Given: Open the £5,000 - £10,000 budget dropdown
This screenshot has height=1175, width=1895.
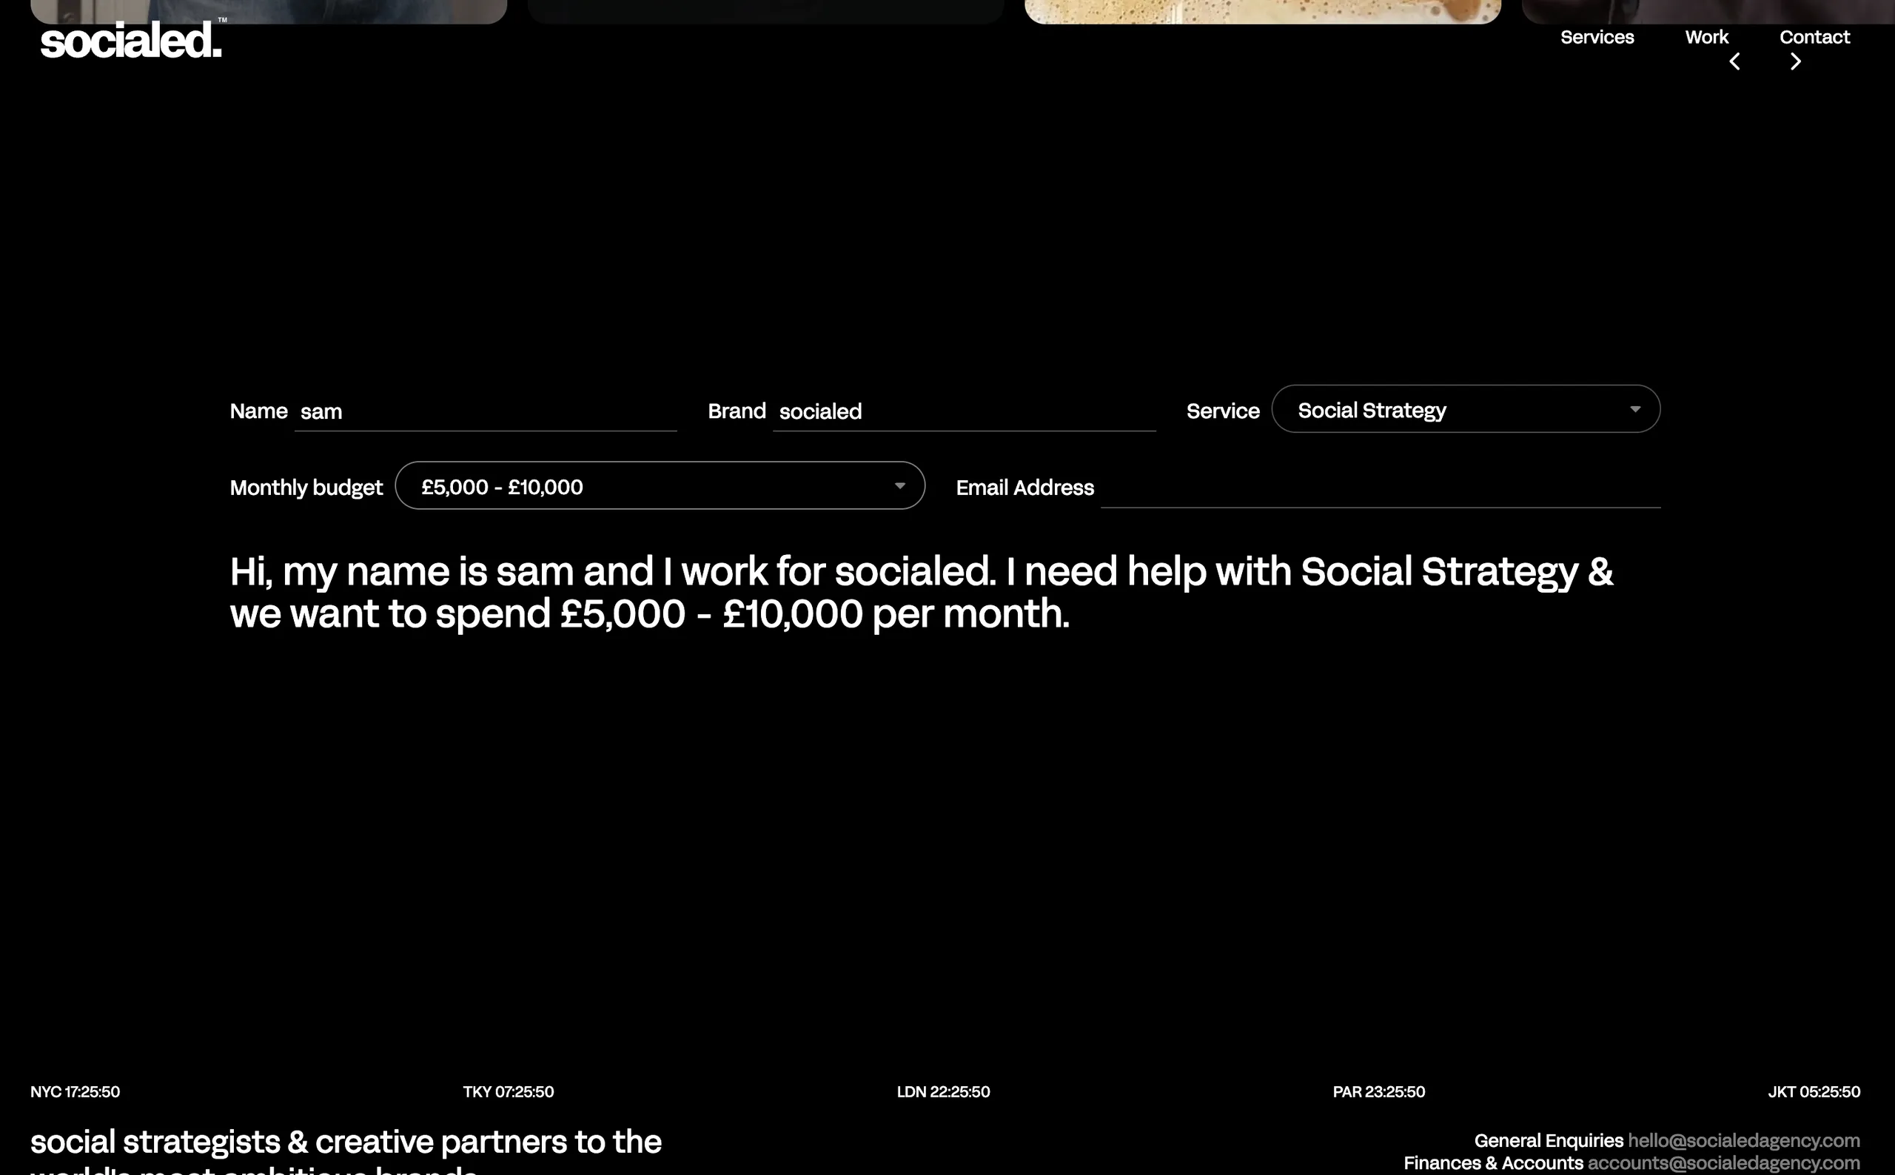Looking at the screenshot, I should click(x=658, y=485).
